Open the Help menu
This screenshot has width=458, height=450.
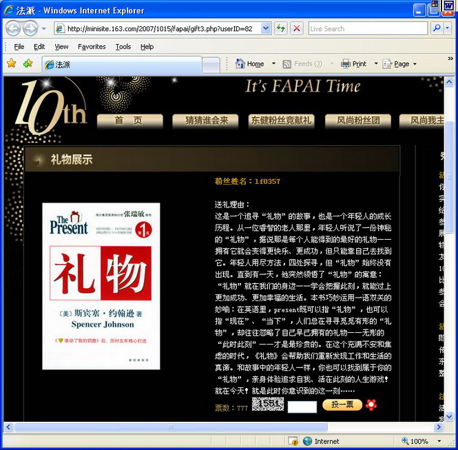(x=147, y=46)
